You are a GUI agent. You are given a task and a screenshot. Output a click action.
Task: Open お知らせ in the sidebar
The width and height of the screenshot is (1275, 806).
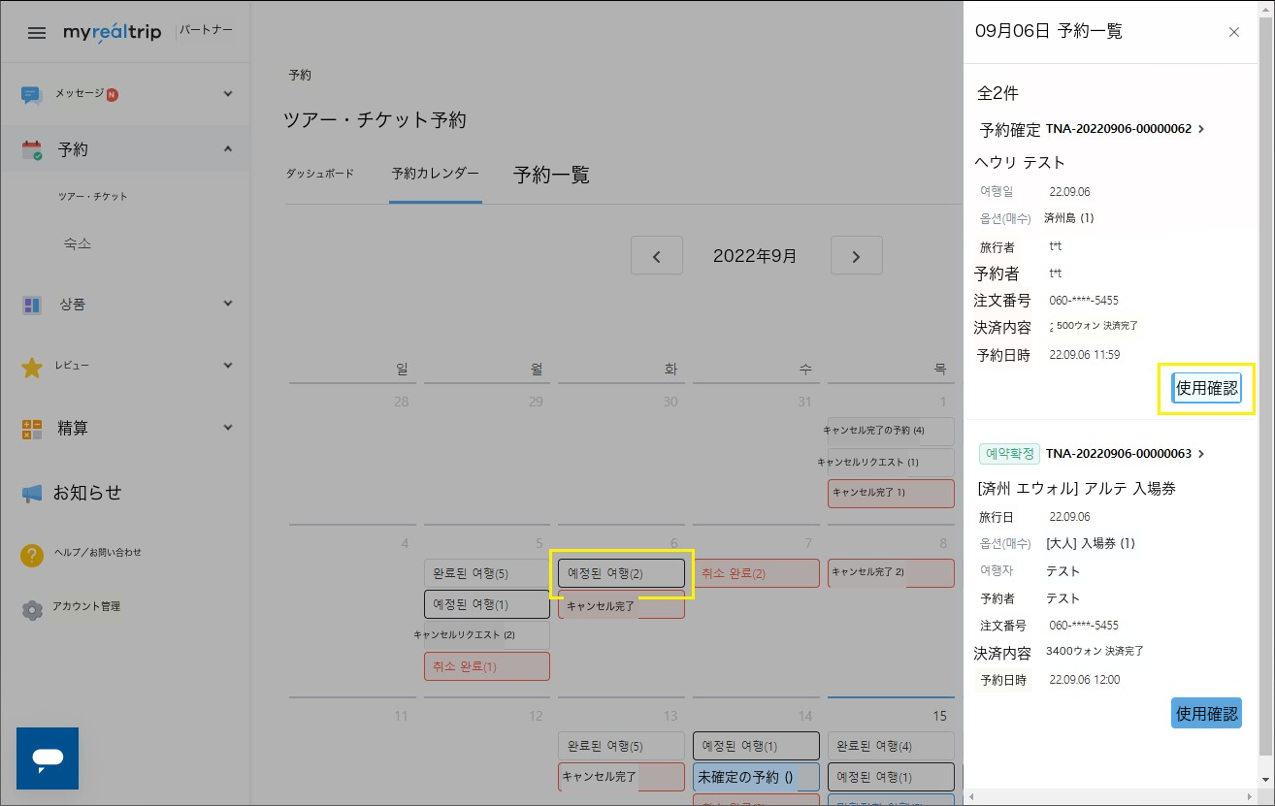87,493
